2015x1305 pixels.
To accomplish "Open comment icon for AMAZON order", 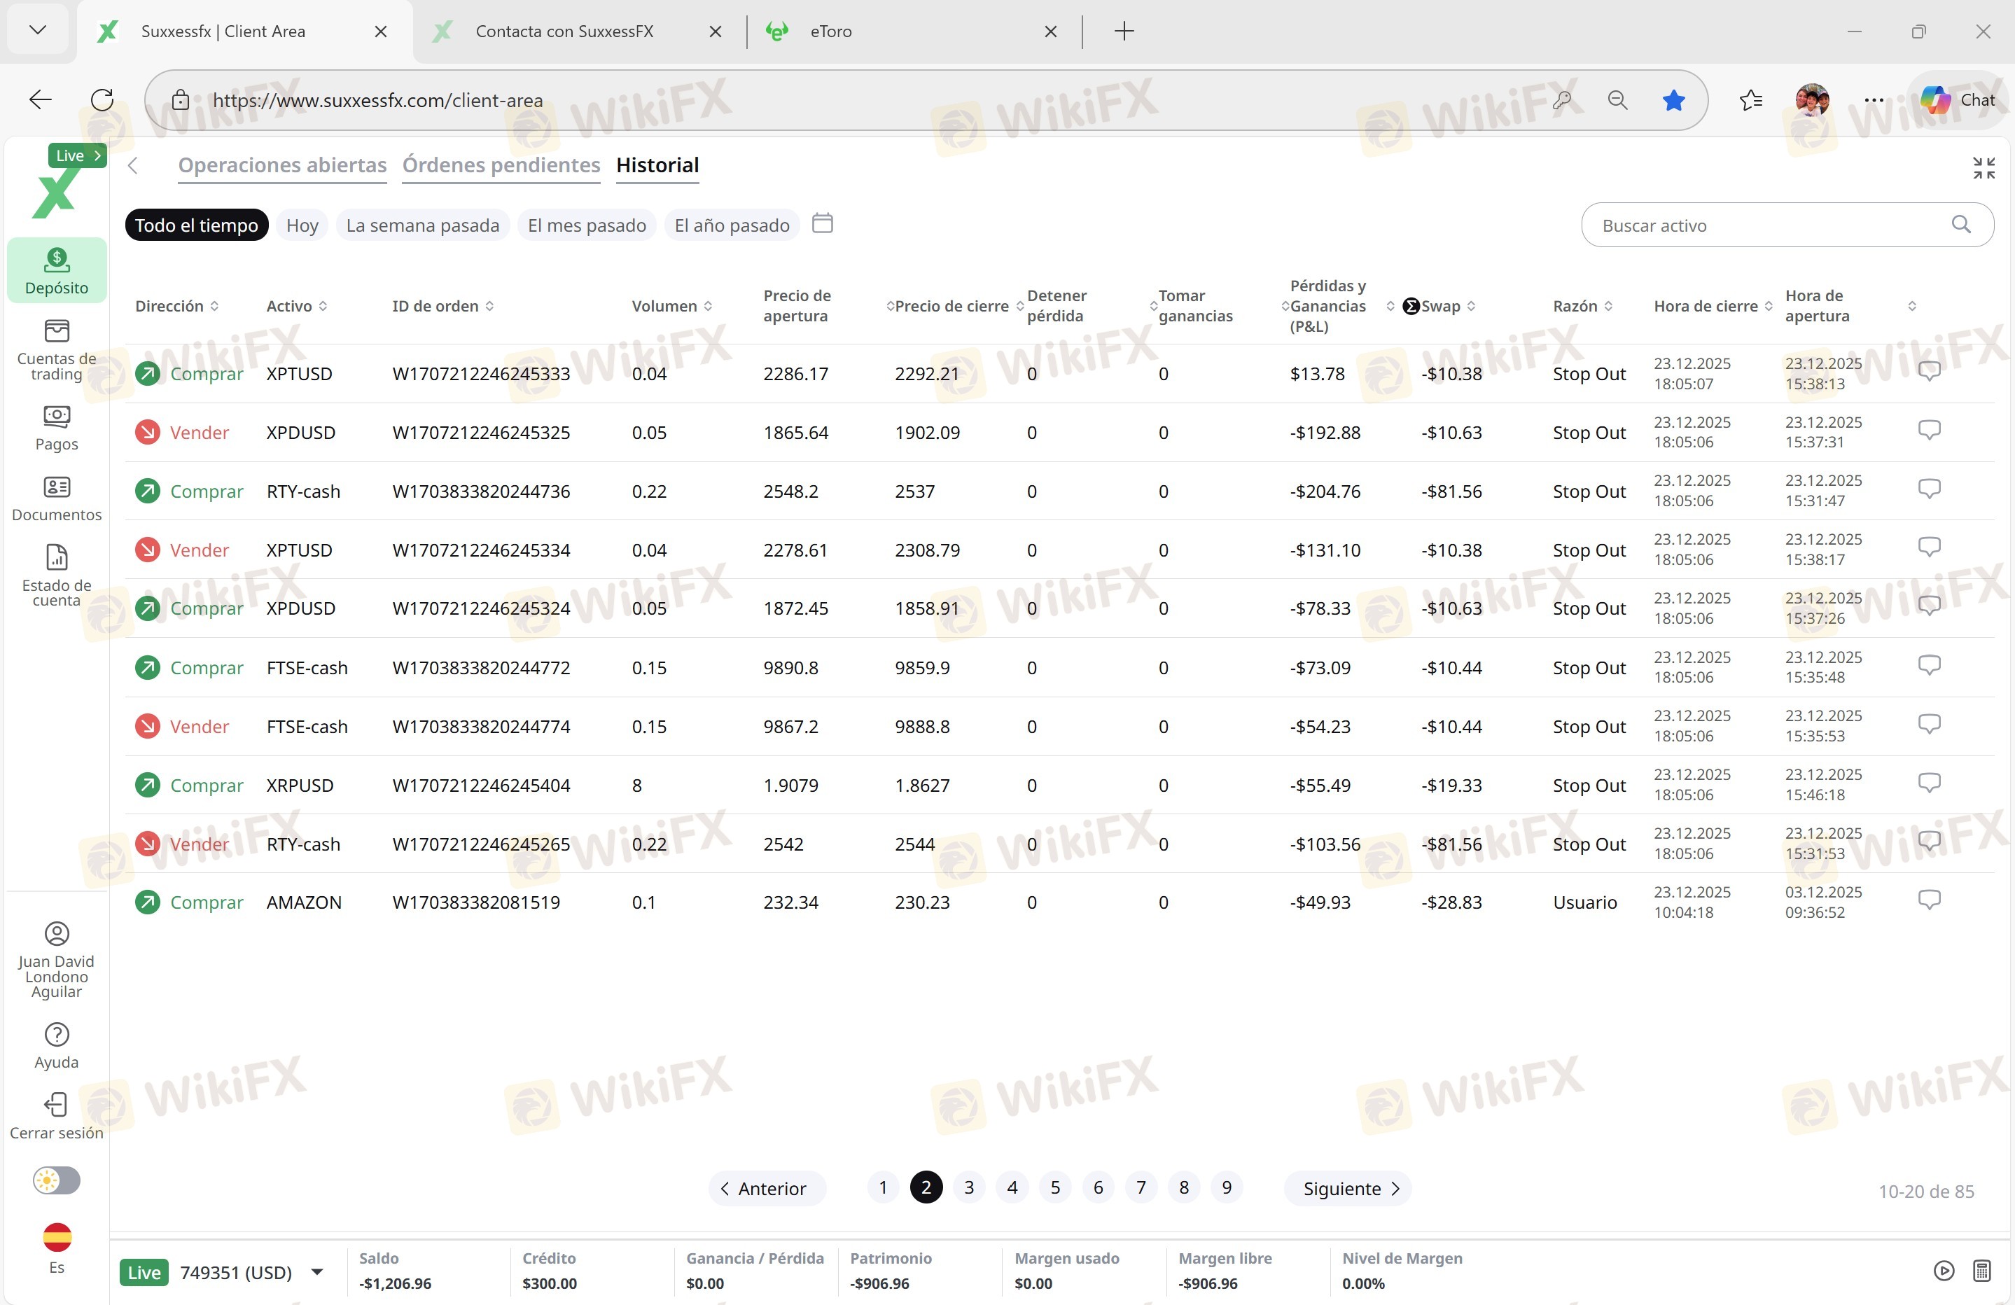I will tap(1929, 900).
